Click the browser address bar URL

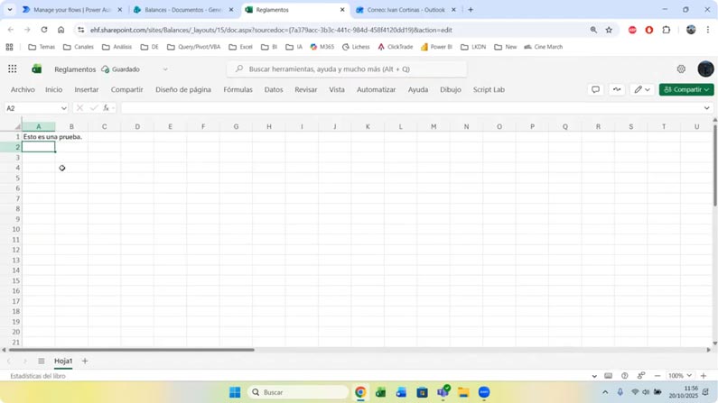[271, 30]
